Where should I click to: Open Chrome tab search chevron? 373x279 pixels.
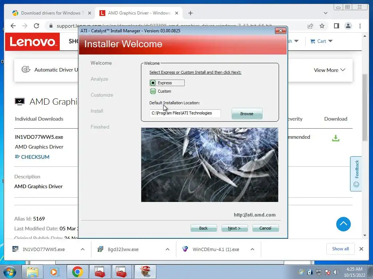(x=325, y=13)
